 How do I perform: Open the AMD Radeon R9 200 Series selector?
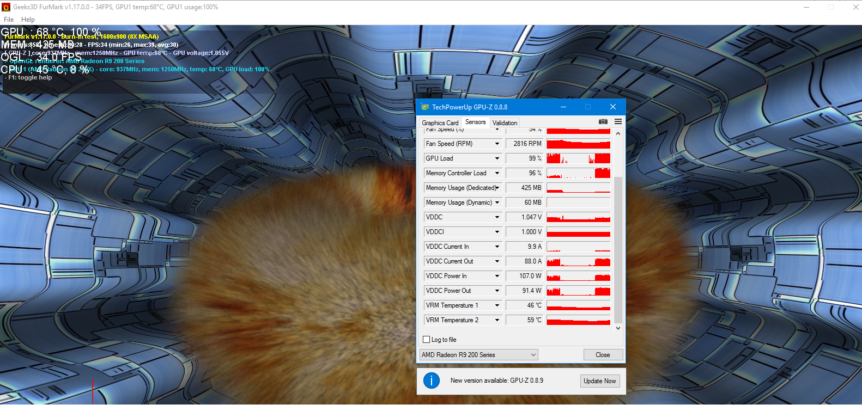pyautogui.click(x=479, y=355)
